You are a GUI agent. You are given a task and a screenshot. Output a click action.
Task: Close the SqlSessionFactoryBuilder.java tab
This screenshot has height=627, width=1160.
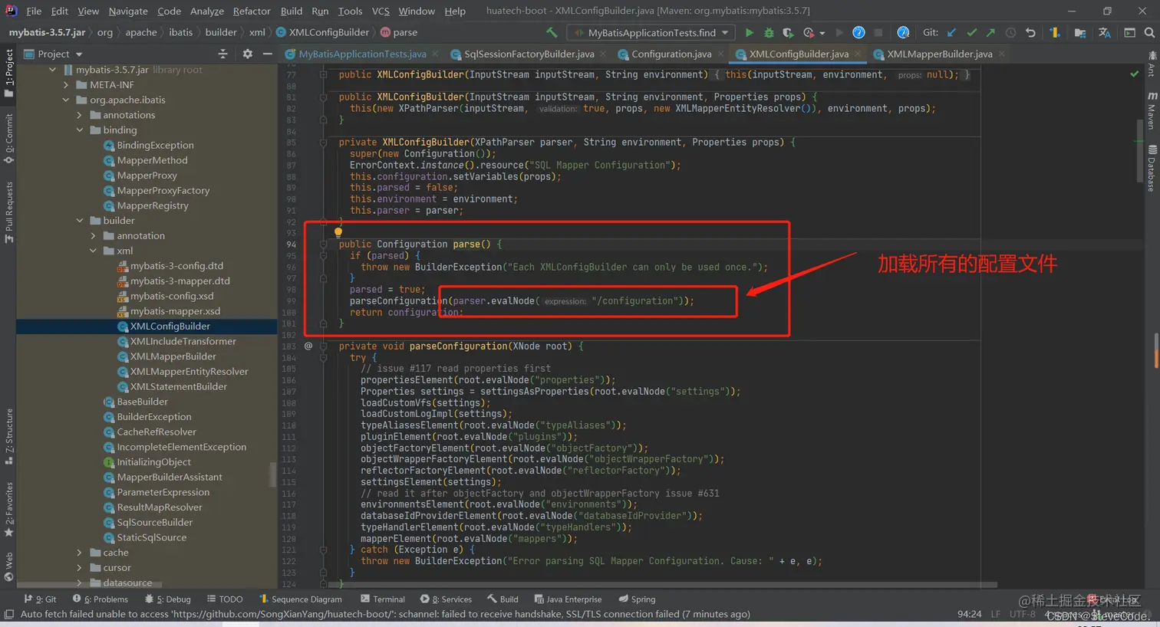[604, 54]
